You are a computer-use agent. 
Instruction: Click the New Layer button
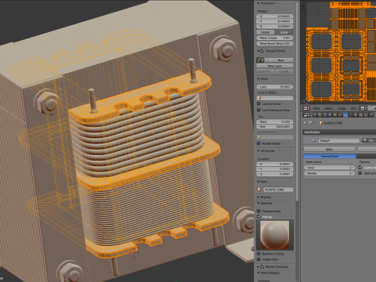[x=275, y=66]
